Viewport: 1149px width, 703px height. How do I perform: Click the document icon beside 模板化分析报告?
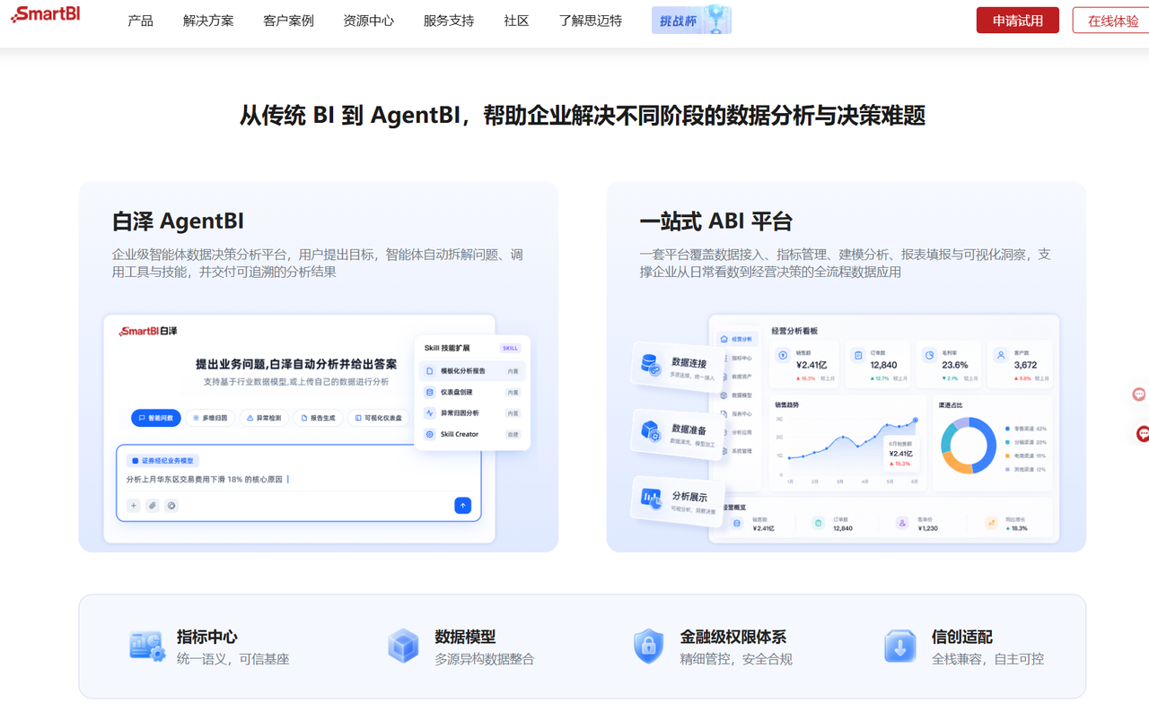[430, 371]
